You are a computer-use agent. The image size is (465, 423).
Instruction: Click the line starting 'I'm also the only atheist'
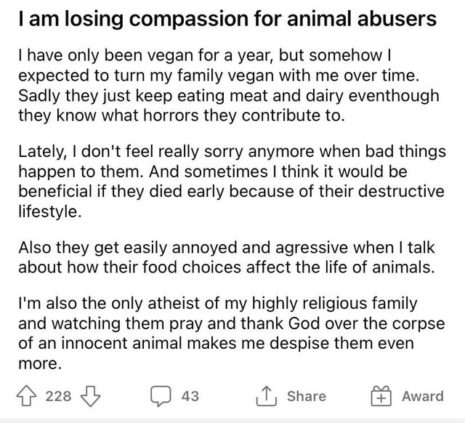(x=218, y=304)
